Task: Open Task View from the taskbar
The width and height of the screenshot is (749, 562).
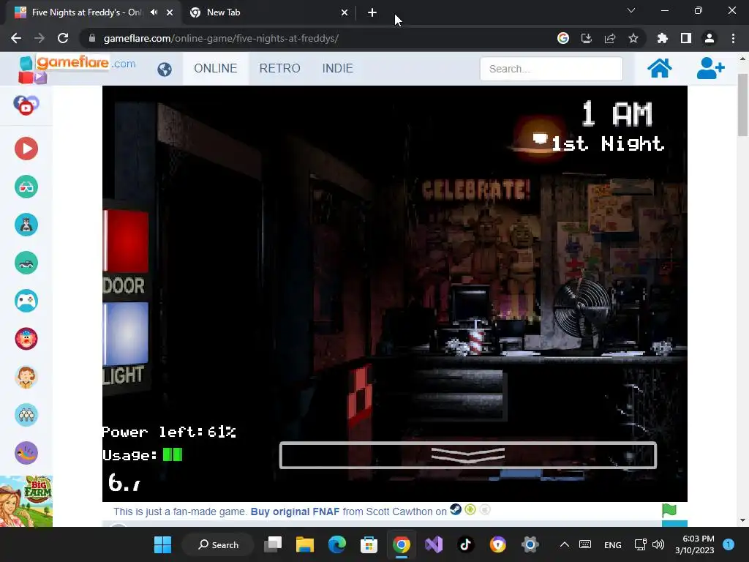Action: tap(274, 544)
